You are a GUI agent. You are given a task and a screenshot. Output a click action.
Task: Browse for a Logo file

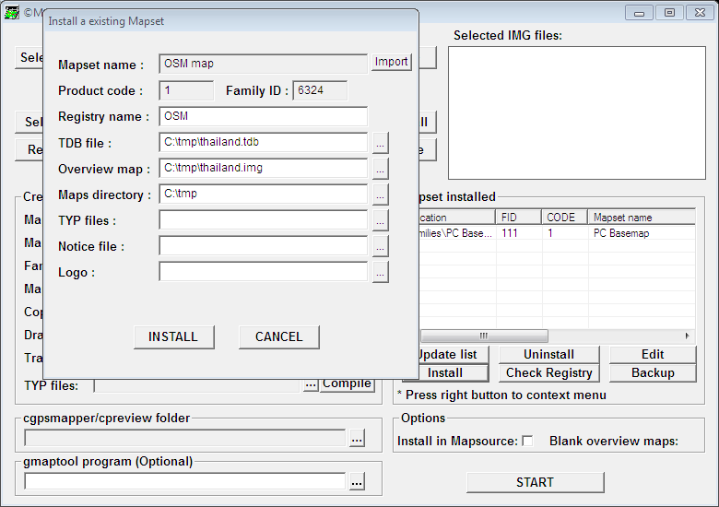[x=380, y=272]
